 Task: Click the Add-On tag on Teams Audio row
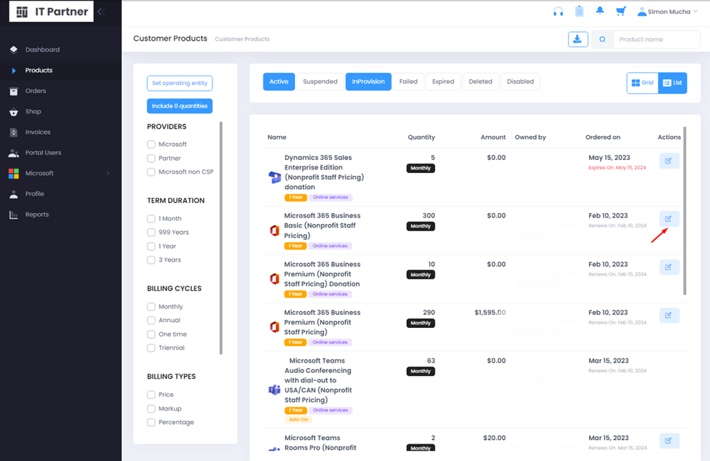pos(299,420)
